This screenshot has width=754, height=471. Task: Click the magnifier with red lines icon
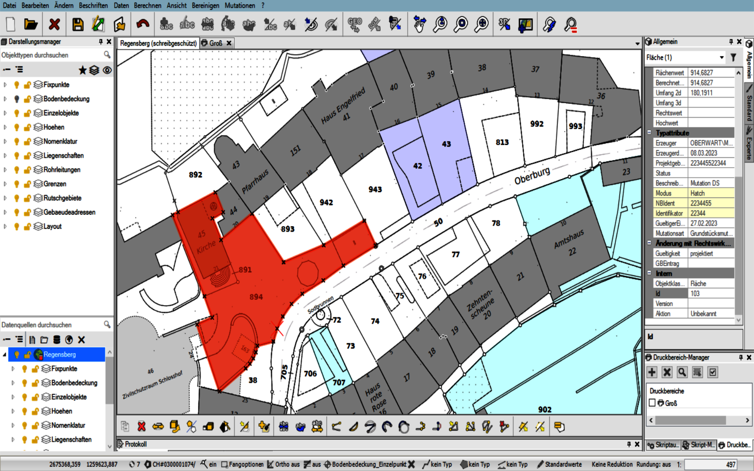(x=570, y=24)
